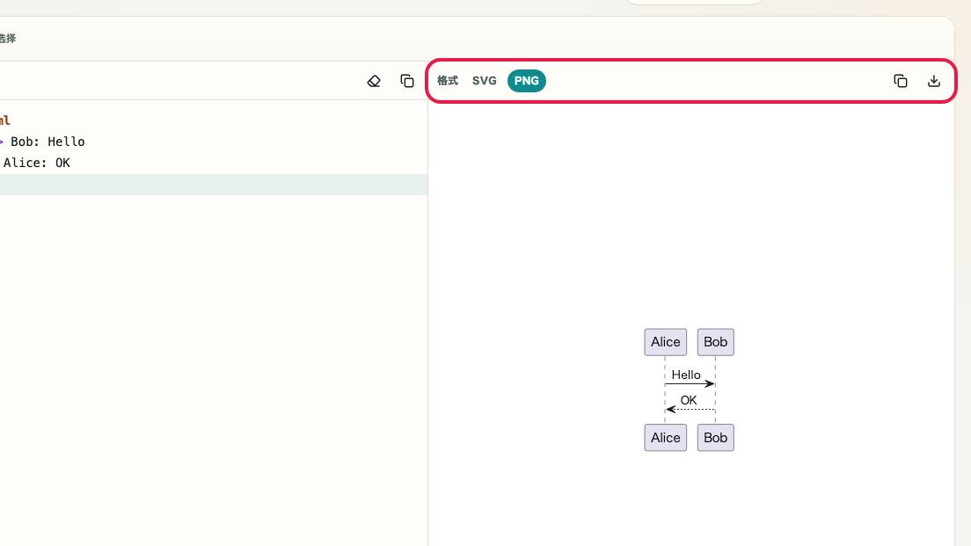This screenshot has height=546, width=971.
Task: Copy the rendered diagram image
Action: tap(901, 81)
